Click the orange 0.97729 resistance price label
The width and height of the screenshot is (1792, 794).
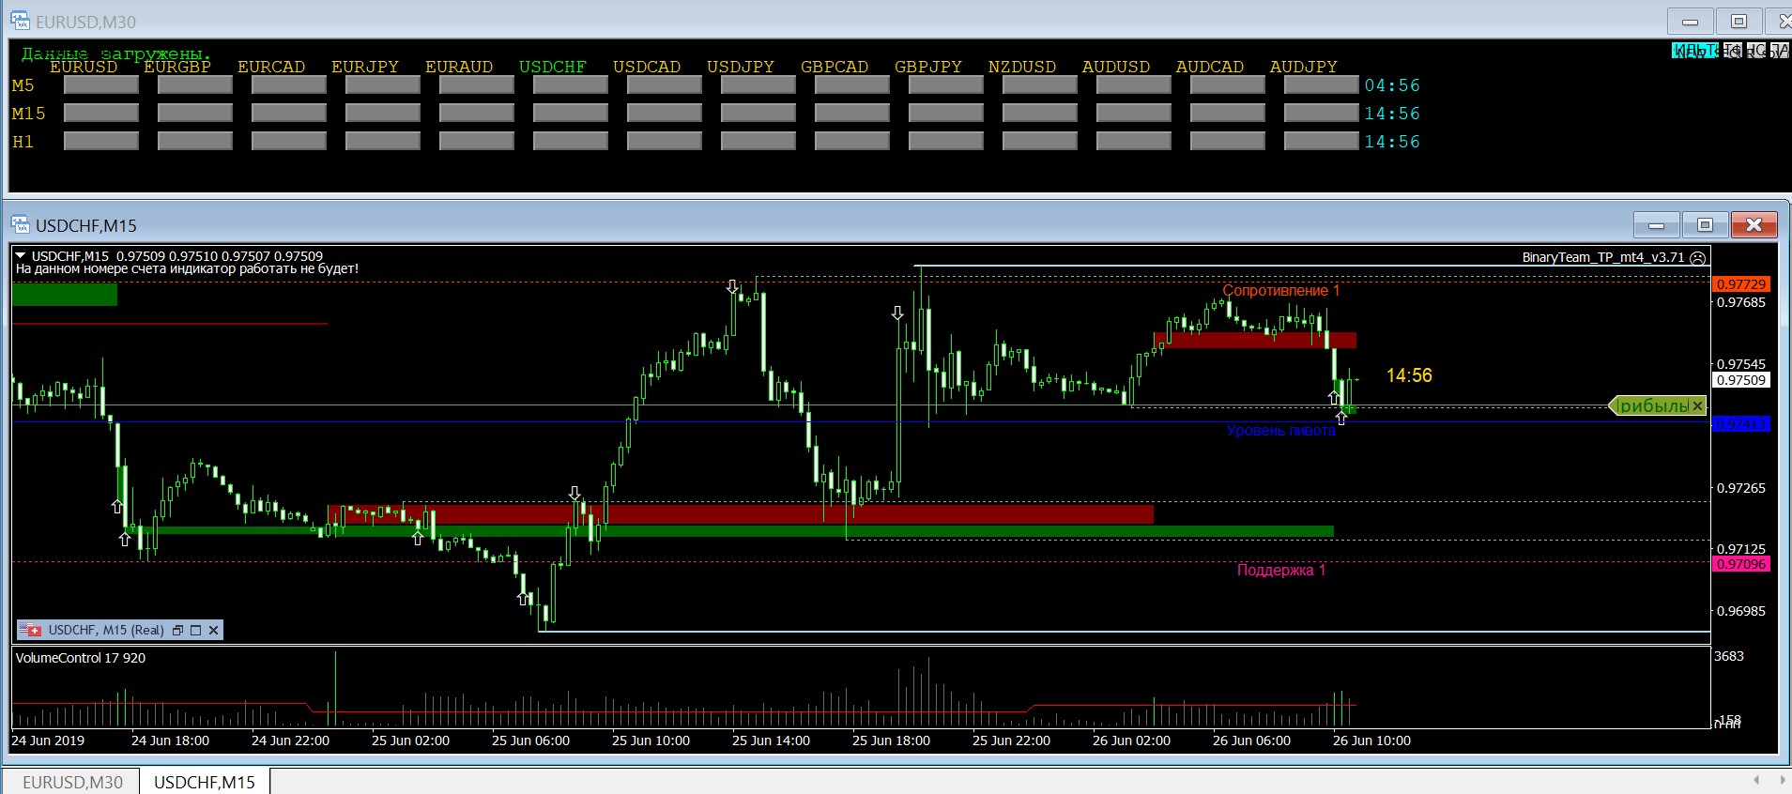click(1741, 284)
